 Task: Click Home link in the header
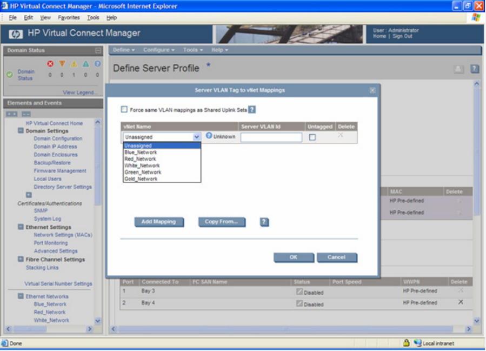pos(380,36)
